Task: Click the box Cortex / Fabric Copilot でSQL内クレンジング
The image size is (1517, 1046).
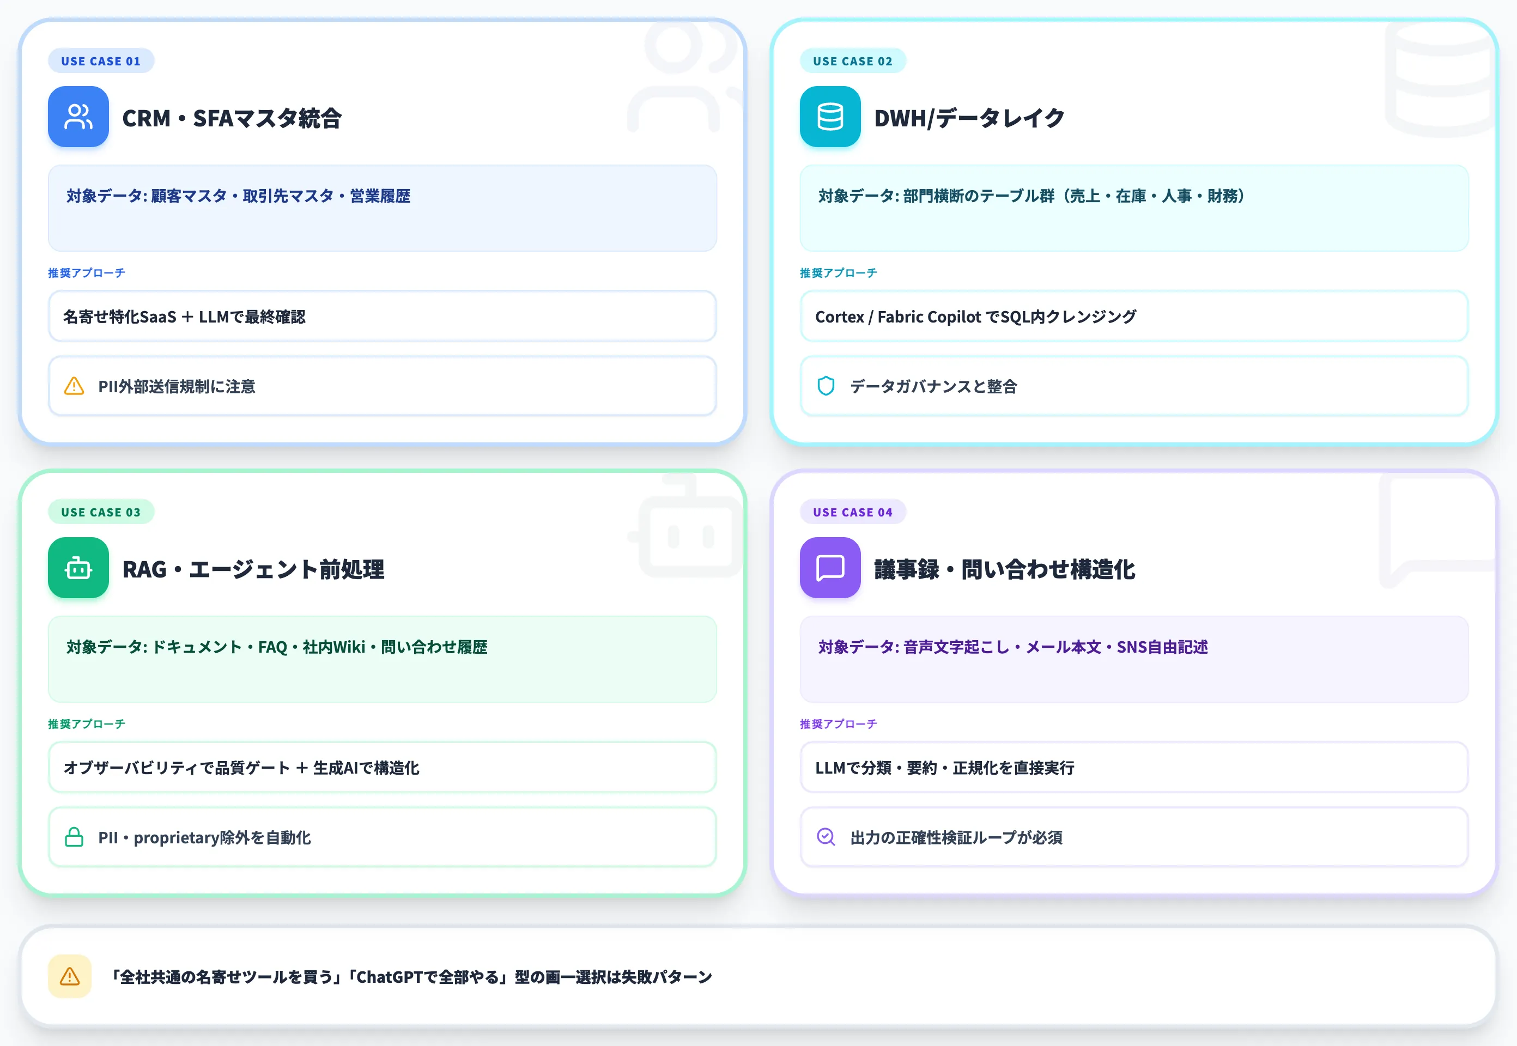Action: click(x=1134, y=317)
